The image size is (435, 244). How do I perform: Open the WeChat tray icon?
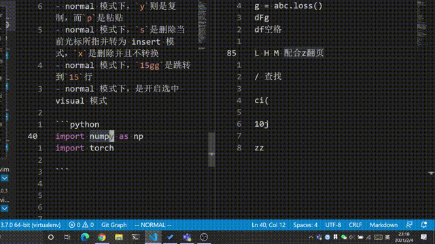point(344,237)
